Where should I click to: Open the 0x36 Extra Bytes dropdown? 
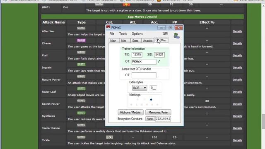140,88
